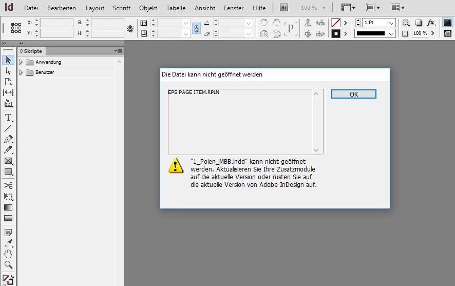Select the Type tool

tap(8, 118)
